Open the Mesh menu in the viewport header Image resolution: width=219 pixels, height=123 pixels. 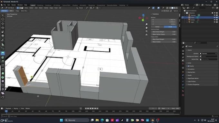coord(41,8)
